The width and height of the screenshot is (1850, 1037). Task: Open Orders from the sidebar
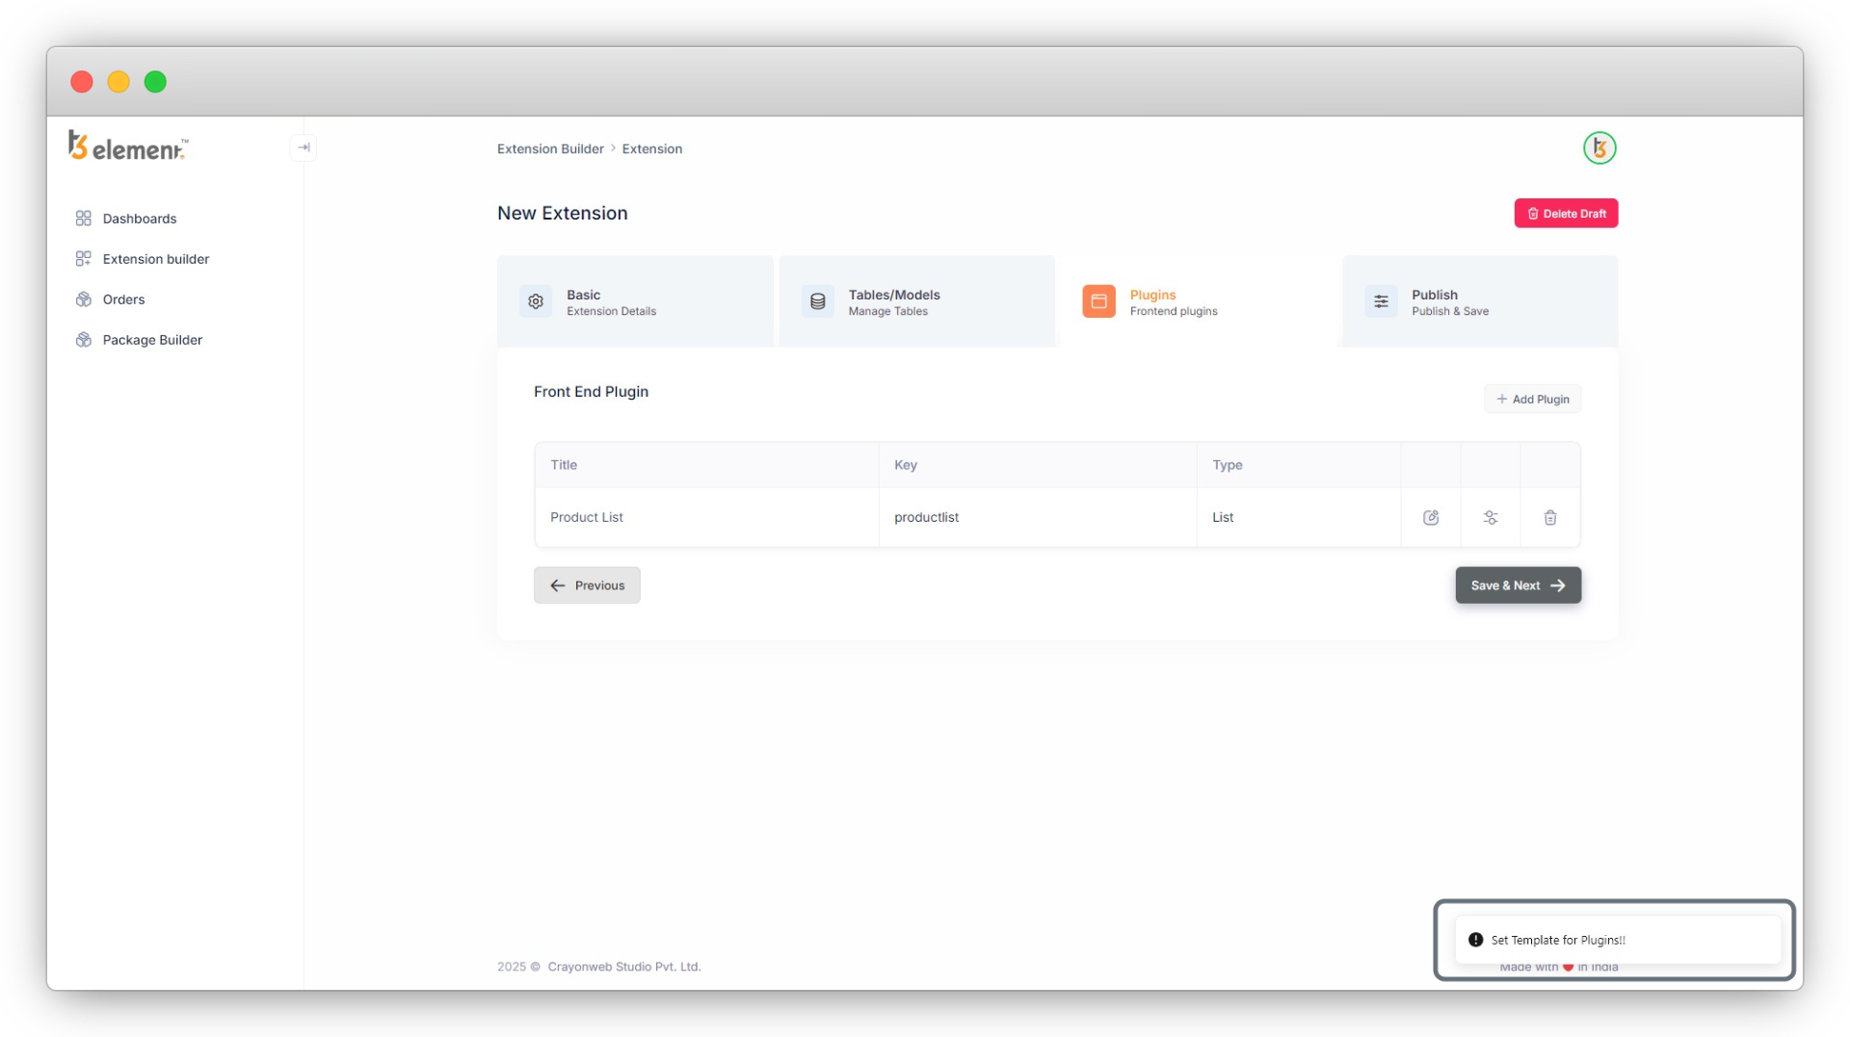[123, 299]
